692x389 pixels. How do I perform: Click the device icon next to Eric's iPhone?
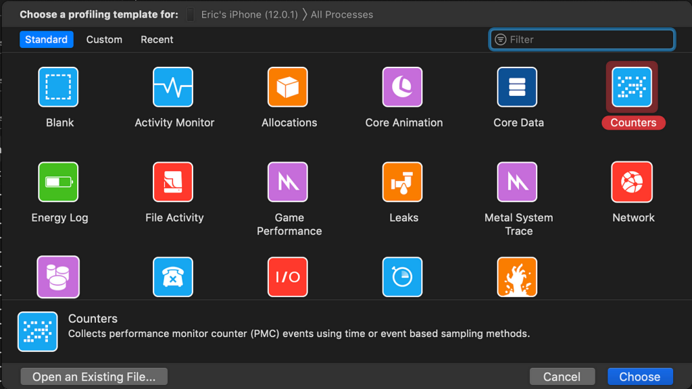[x=190, y=14]
